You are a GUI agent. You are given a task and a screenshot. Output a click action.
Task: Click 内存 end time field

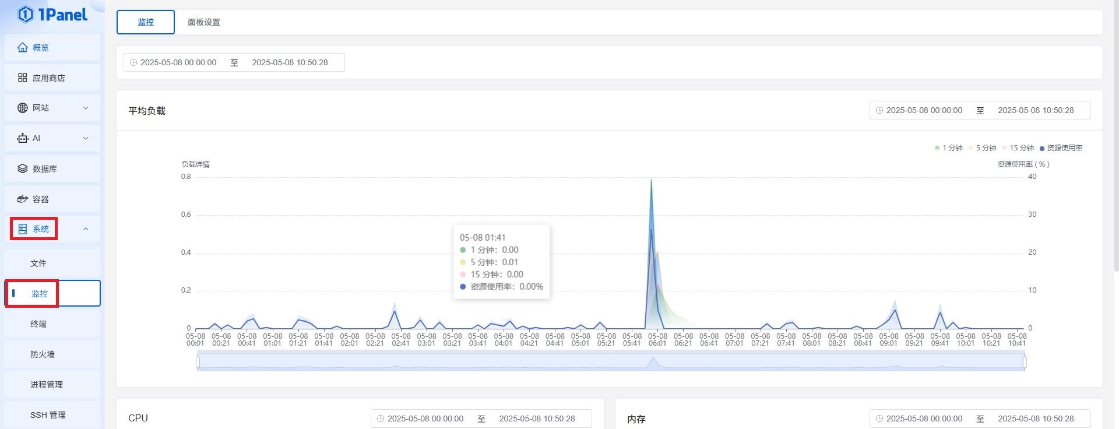click(1036, 419)
